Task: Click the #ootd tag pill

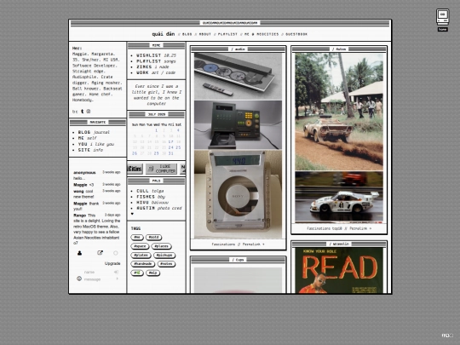Action: [153, 237]
